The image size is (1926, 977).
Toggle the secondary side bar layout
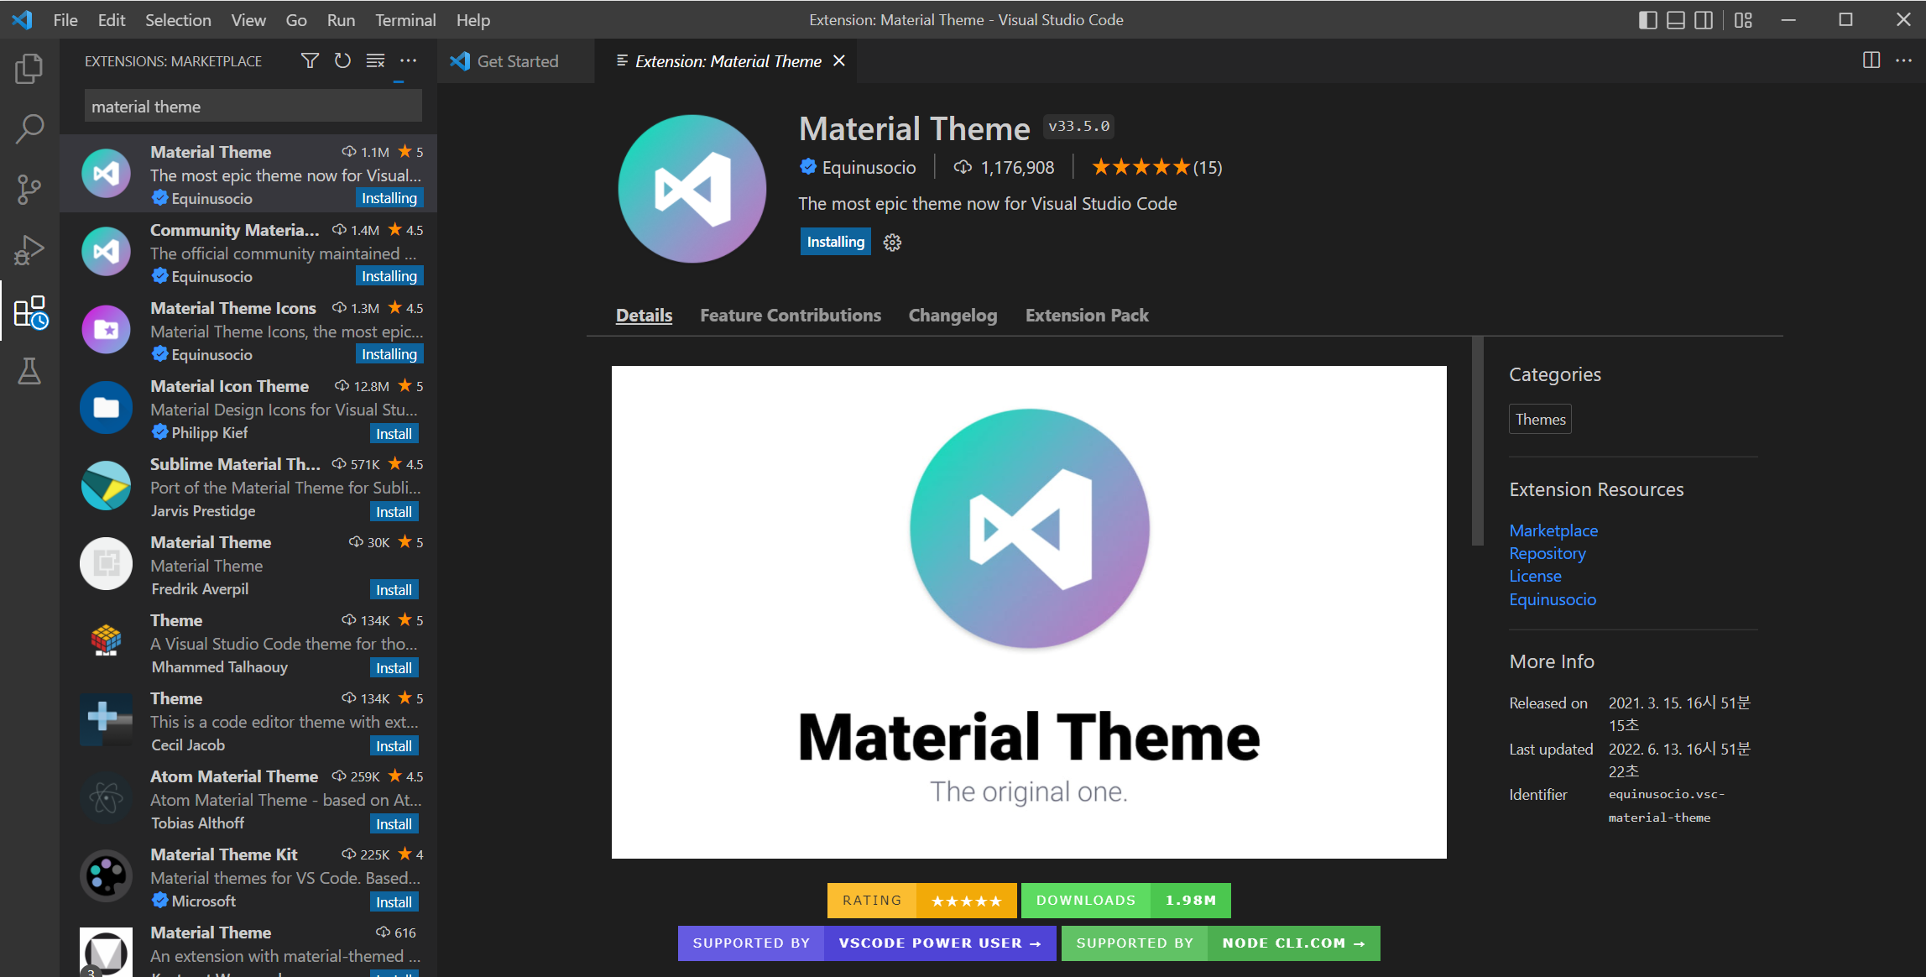(x=1704, y=20)
